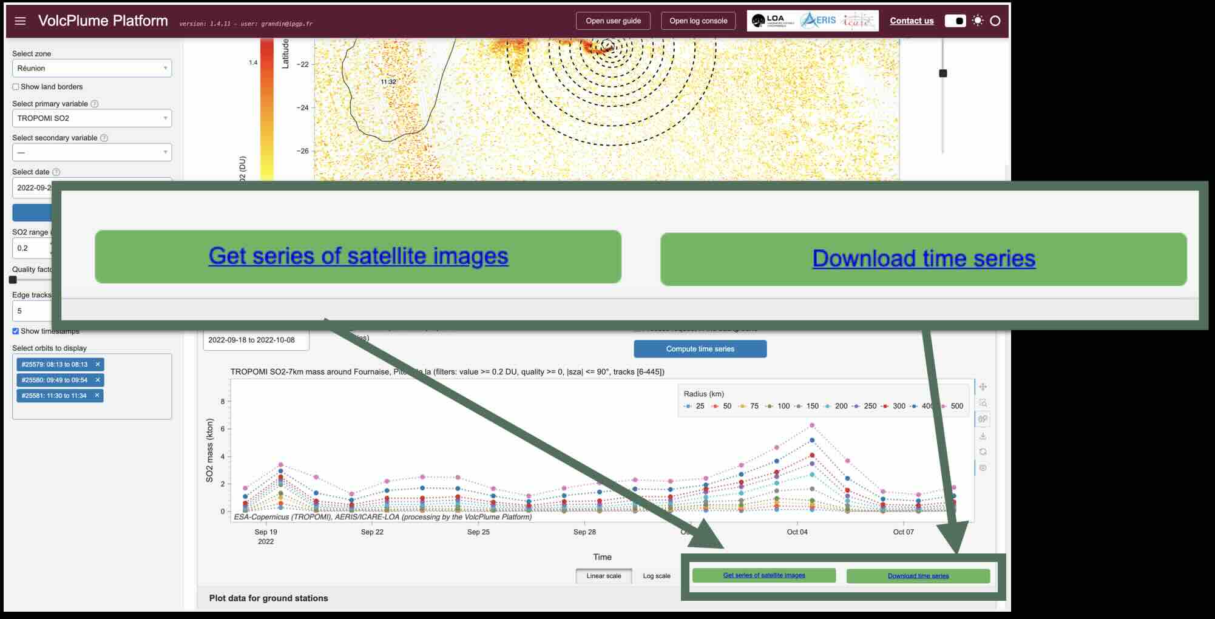The width and height of the screenshot is (1215, 619).
Task: Remove orbit #25579 with its X
Action: [x=97, y=364]
